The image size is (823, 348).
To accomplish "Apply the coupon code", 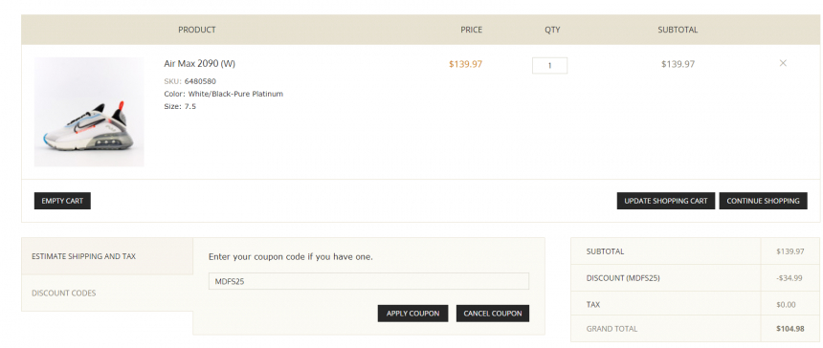I will pos(412,314).
